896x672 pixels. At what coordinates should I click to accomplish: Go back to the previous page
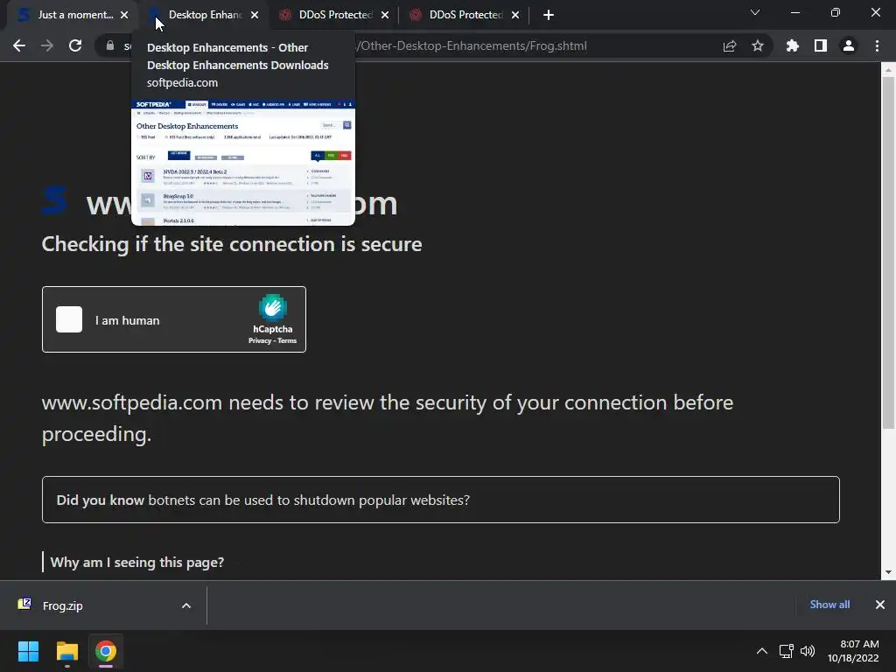[19, 45]
